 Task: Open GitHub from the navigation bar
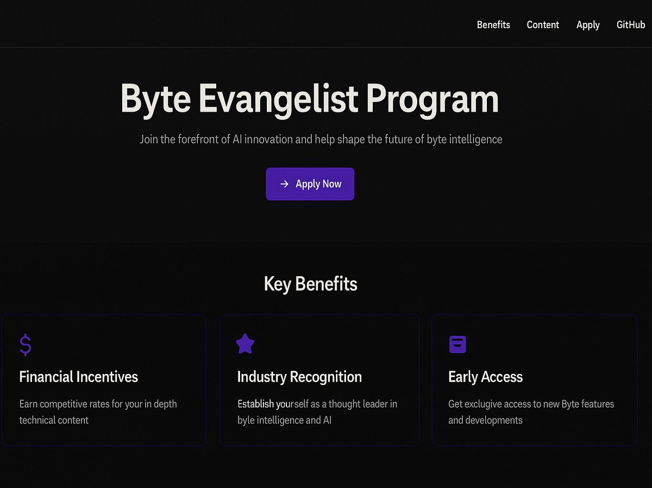coord(630,24)
